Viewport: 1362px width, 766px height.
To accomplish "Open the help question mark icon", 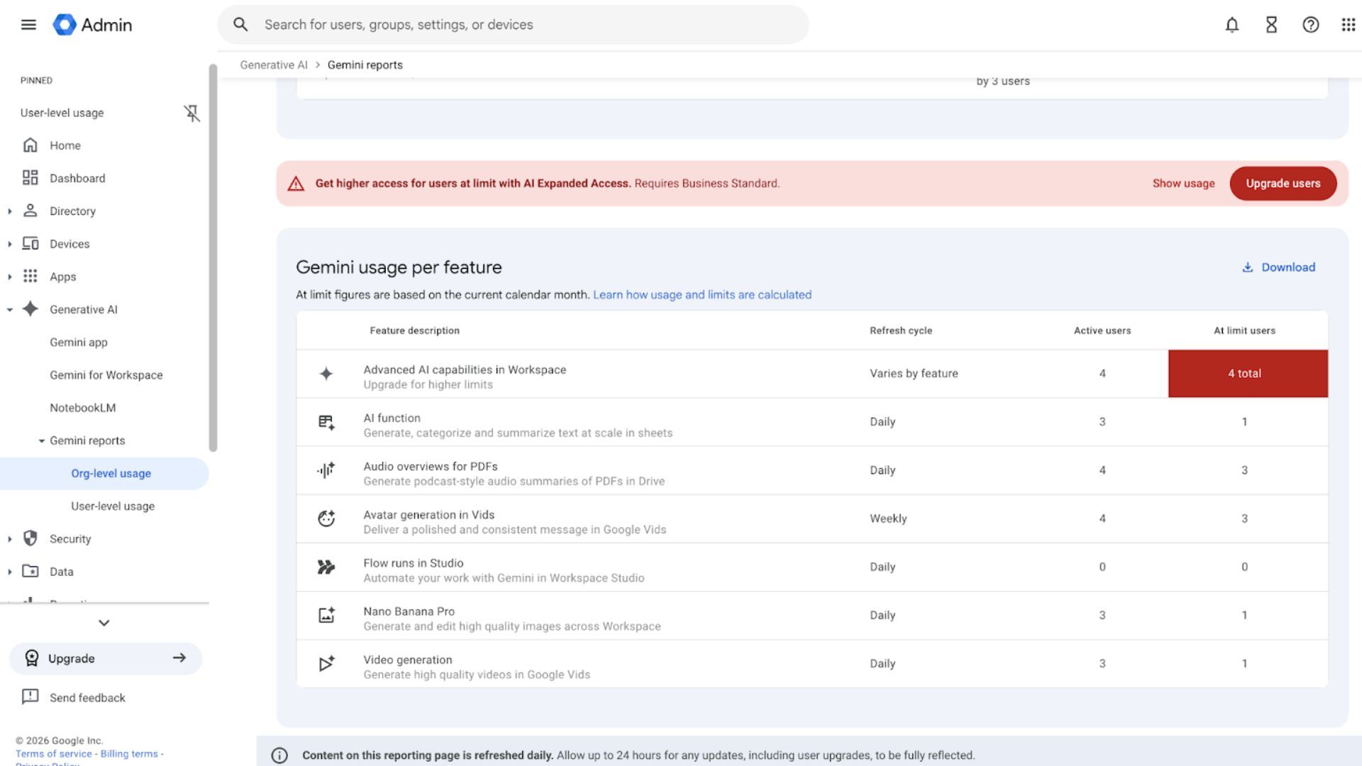I will pyautogui.click(x=1311, y=25).
